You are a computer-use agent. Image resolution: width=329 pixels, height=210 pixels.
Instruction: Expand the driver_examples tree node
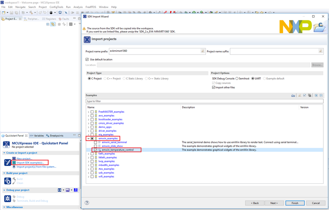89,131
